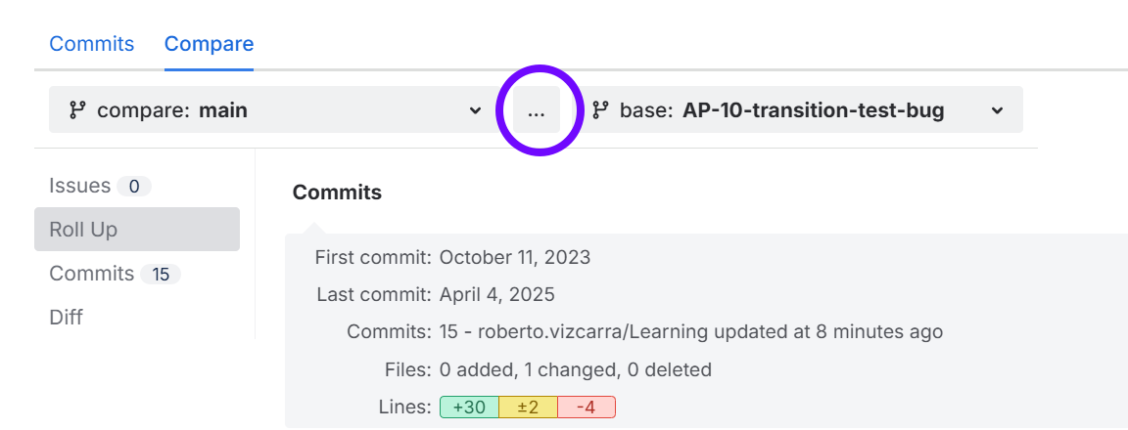
Task: Expand the chevron on the compare selector
Action: (x=475, y=110)
